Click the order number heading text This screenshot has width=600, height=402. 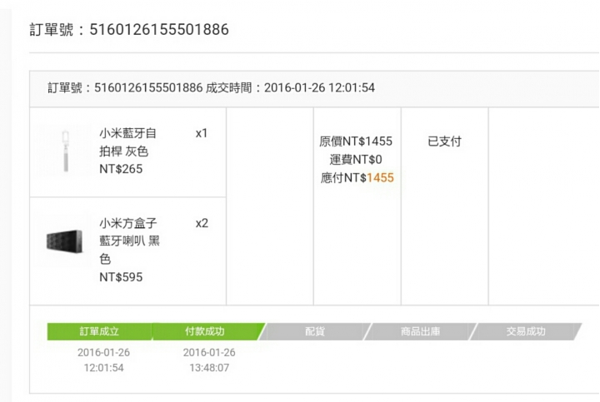coord(129,29)
